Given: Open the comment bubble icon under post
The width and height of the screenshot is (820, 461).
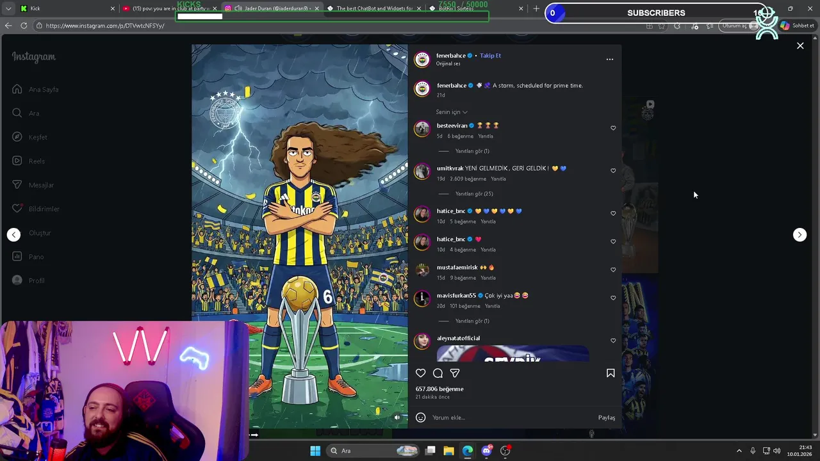Looking at the screenshot, I should 438,373.
